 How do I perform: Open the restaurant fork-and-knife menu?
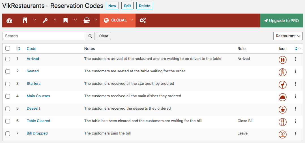[25, 20]
